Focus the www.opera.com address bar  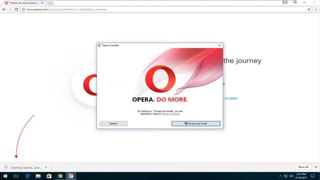[x=165, y=9]
